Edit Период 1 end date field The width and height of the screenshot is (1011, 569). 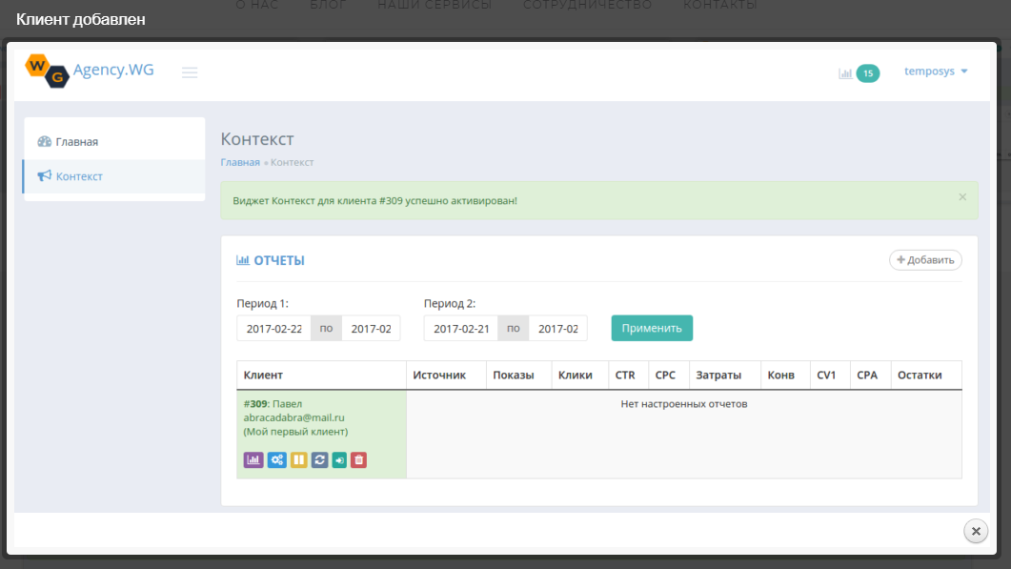(371, 329)
